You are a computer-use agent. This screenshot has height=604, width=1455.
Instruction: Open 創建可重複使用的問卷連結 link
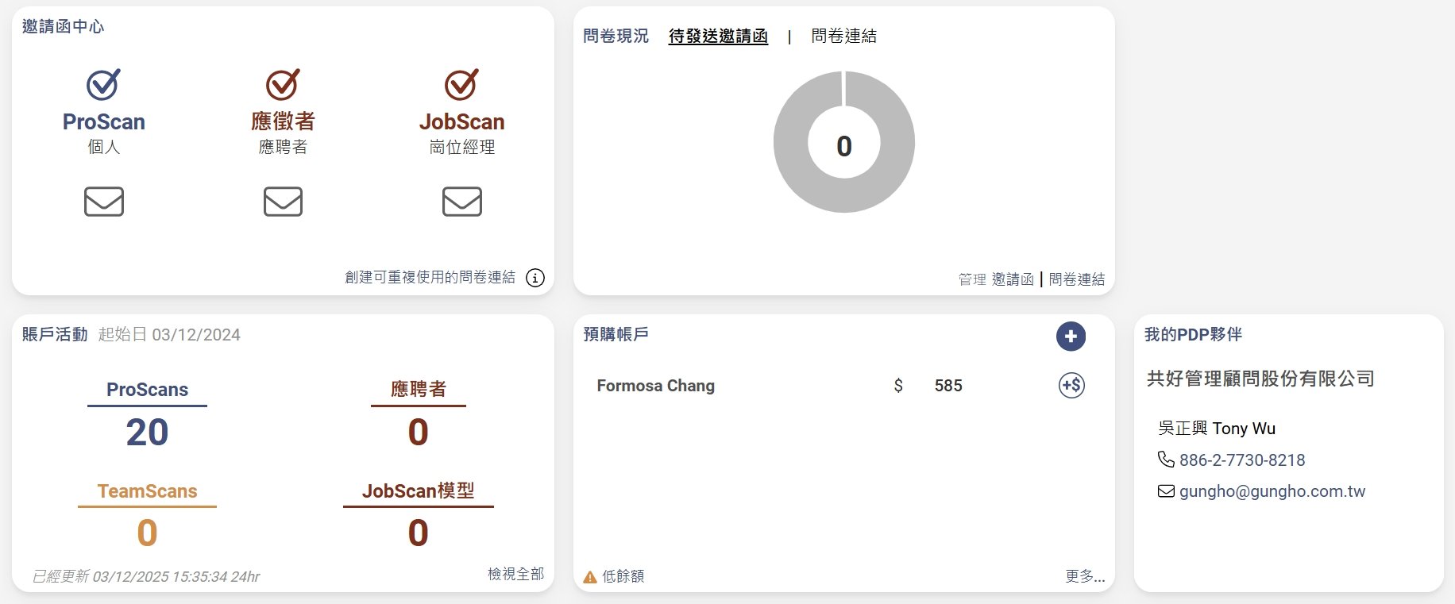click(x=430, y=277)
